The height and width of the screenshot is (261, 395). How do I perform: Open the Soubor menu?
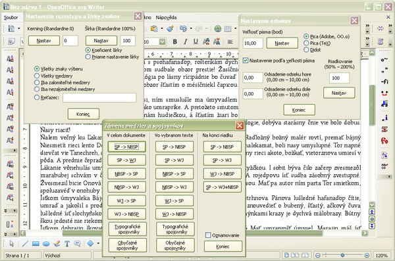(11, 17)
